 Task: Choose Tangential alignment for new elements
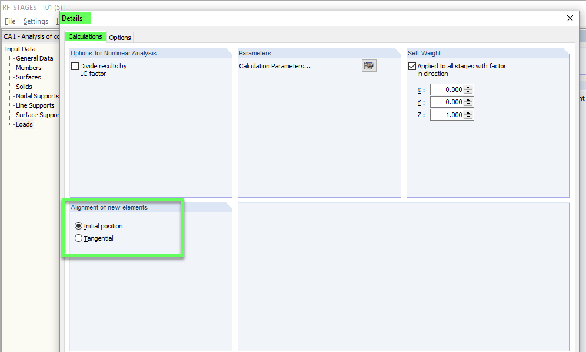tap(78, 238)
